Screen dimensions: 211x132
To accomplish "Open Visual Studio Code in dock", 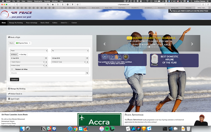I will point(170,129).
